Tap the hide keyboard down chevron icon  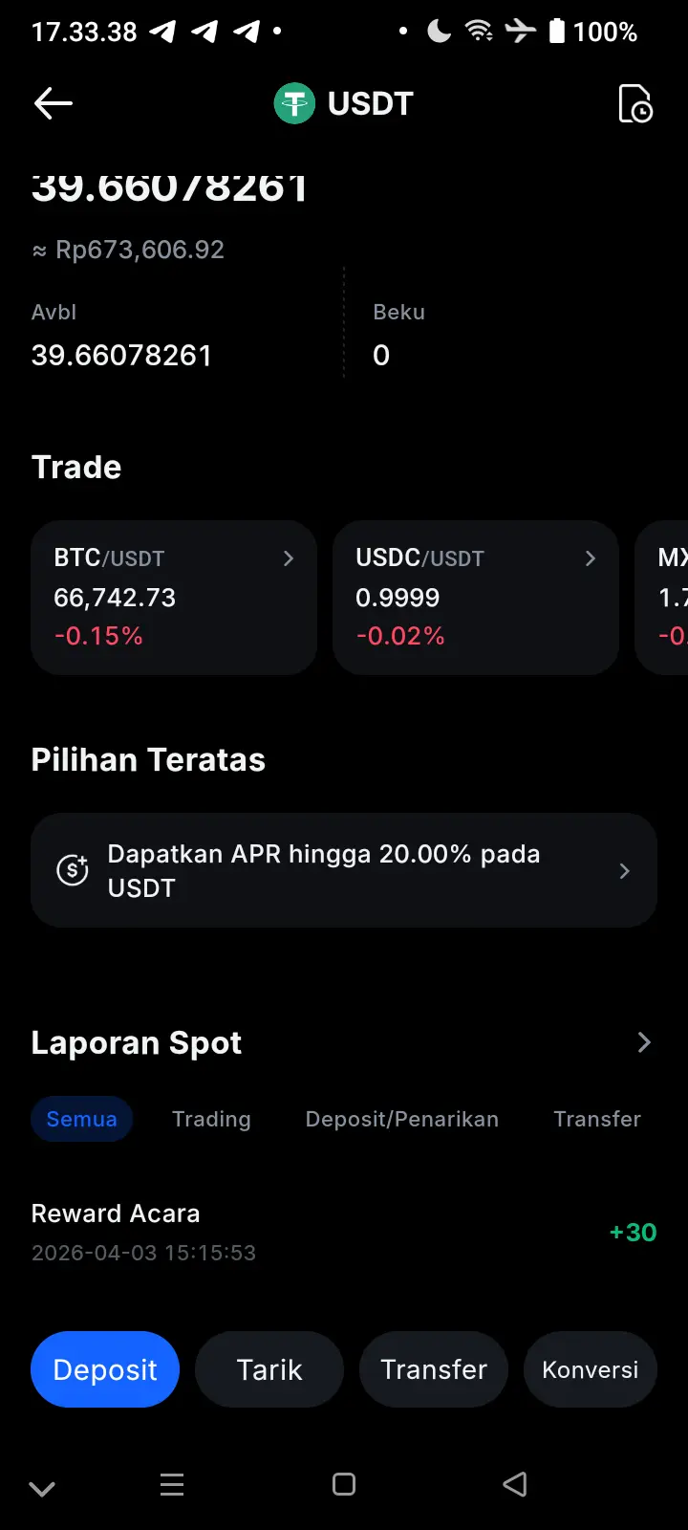(x=42, y=1488)
